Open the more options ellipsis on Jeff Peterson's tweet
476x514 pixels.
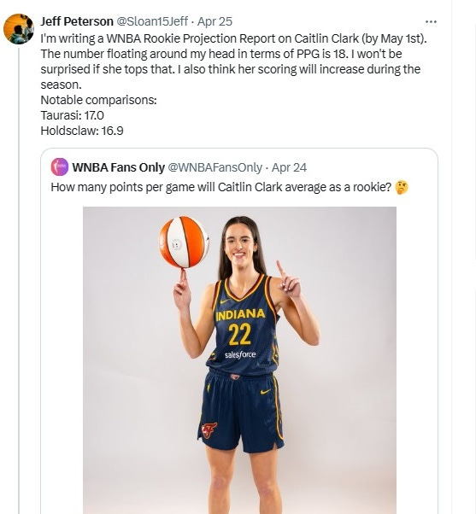(431, 22)
